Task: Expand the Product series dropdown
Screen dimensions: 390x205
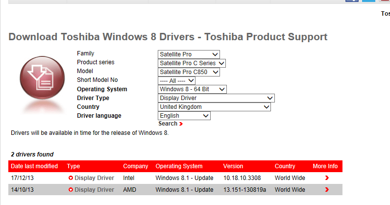Action: [192, 63]
